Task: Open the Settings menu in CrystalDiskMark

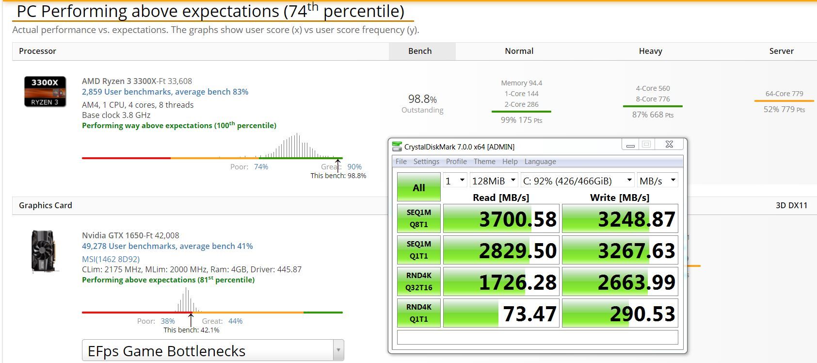Action: coord(426,162)
